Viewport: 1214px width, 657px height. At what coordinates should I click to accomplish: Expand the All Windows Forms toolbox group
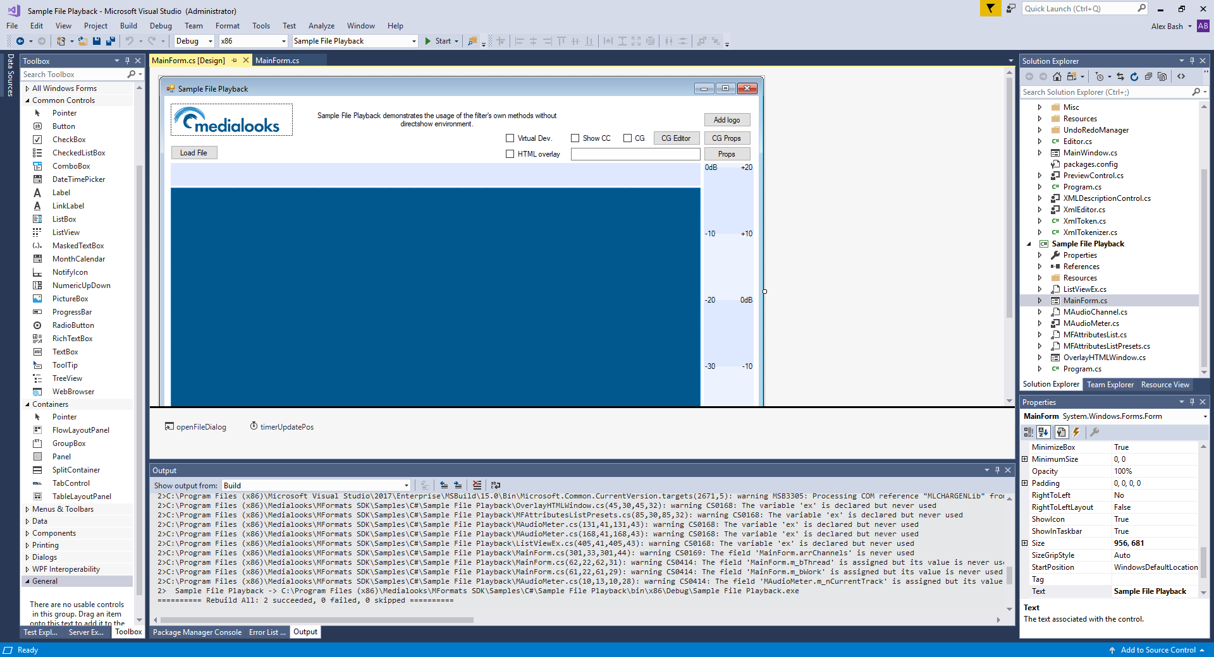[27, 88]
